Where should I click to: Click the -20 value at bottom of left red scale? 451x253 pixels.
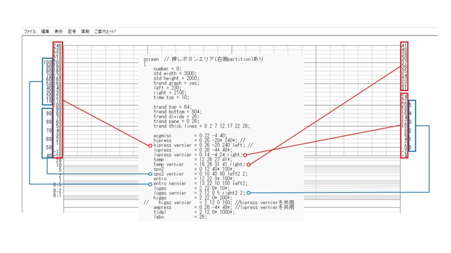(57, 155)
